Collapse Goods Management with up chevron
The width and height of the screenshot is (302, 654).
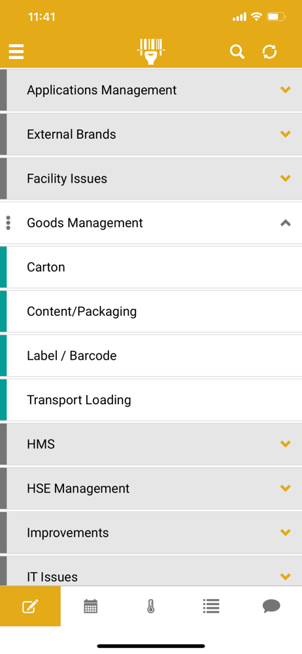(x=285, y=223)
